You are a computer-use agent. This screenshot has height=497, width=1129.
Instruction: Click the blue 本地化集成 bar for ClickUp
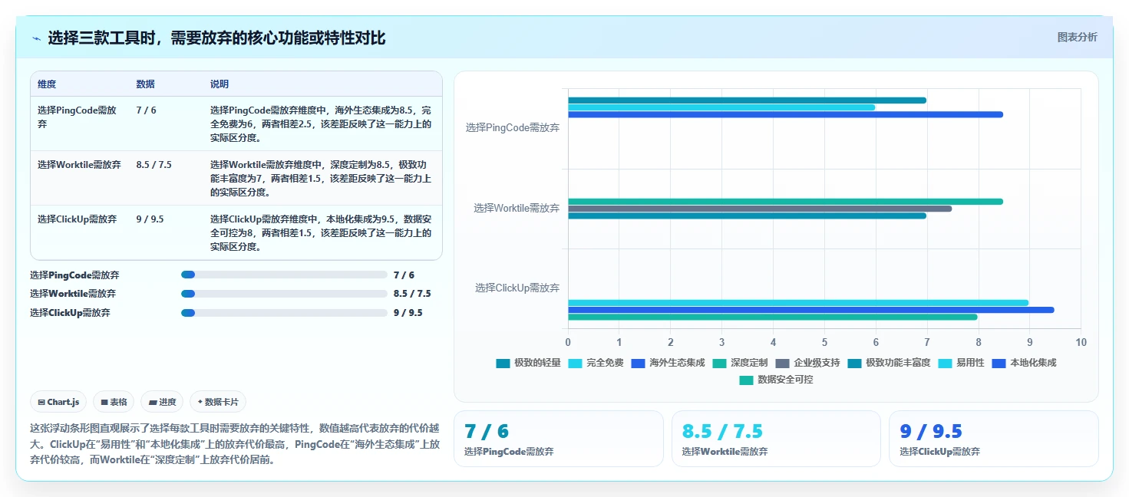(x=811, y=310)
